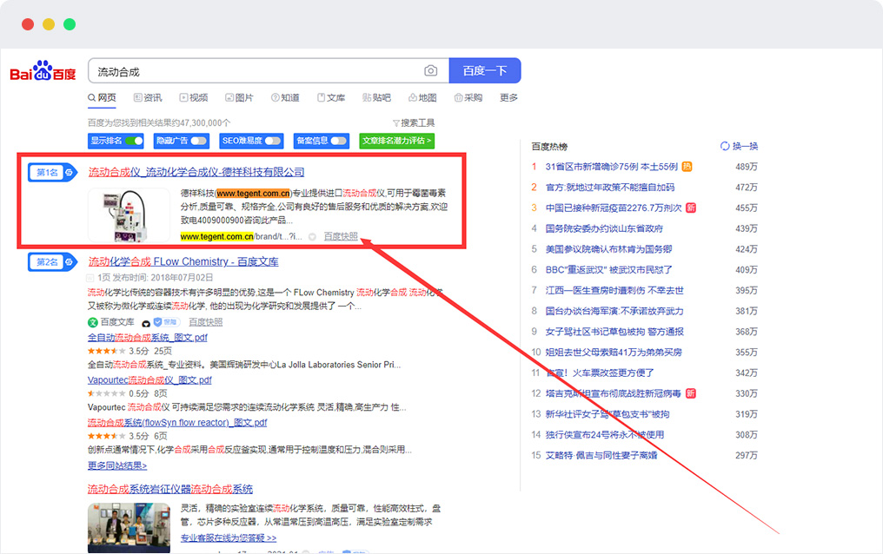
Task: Open hot topic BBC"重返武汉" 被武汉市民怼了
Action: (608, 270)
